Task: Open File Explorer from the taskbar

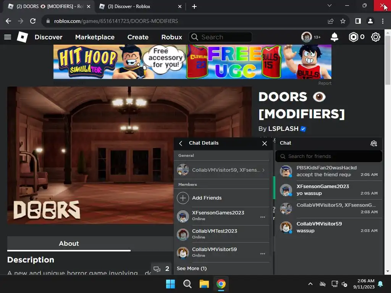Action: pos(204,284)
